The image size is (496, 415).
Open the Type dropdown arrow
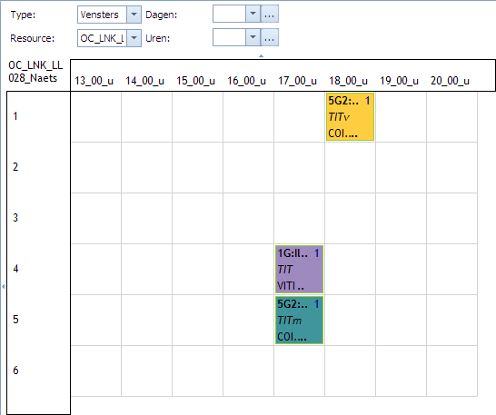coord(134,15)
